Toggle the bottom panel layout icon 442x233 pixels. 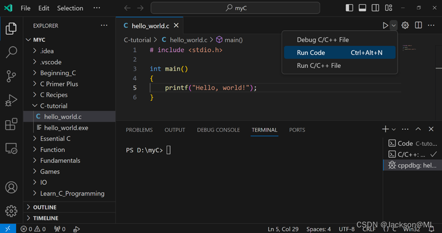(362, 8)
